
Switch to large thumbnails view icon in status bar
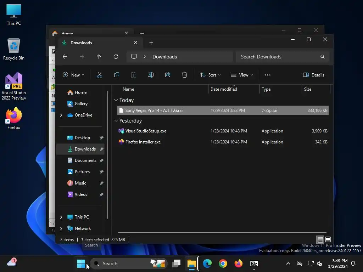point(328,239)
